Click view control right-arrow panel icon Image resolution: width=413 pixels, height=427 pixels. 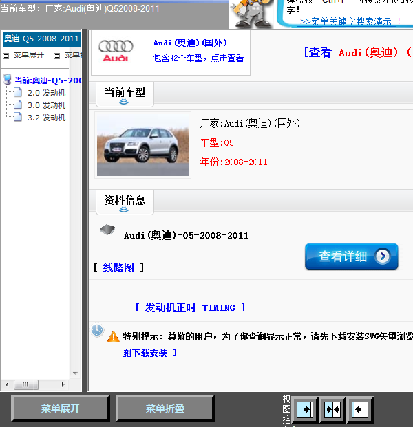[x=305, y=409]
